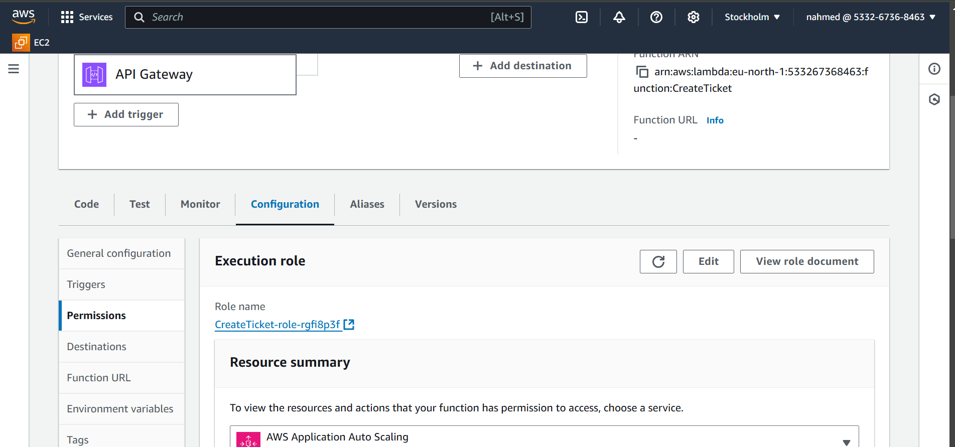Click the AWS Application Auto Scaling icon
955x447 pixels.
point(248,439)
